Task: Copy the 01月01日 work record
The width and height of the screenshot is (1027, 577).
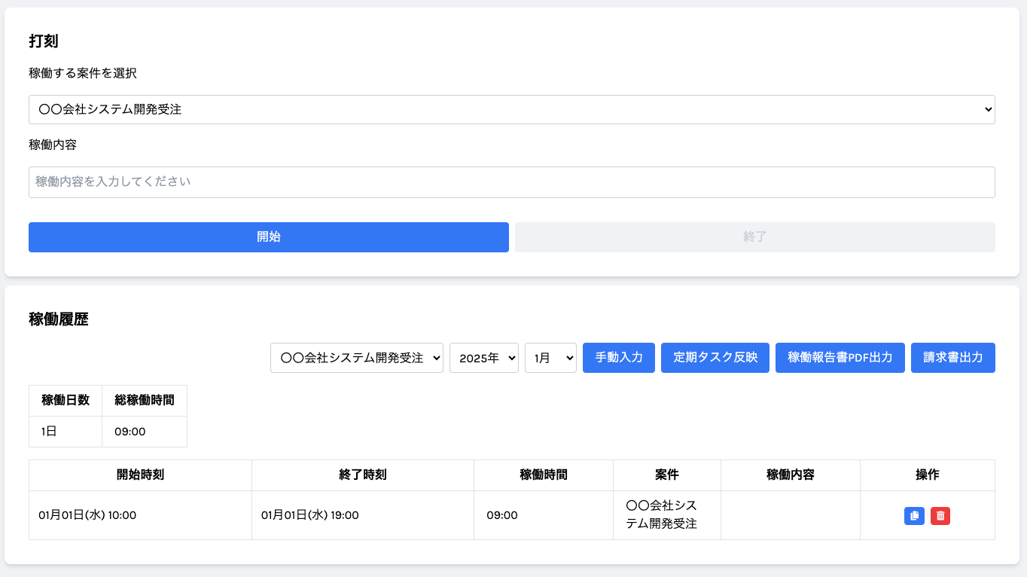Action: click(914, 516)
